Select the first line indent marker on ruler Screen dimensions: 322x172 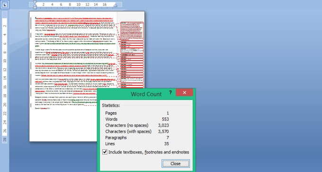(x=35, y=2)
